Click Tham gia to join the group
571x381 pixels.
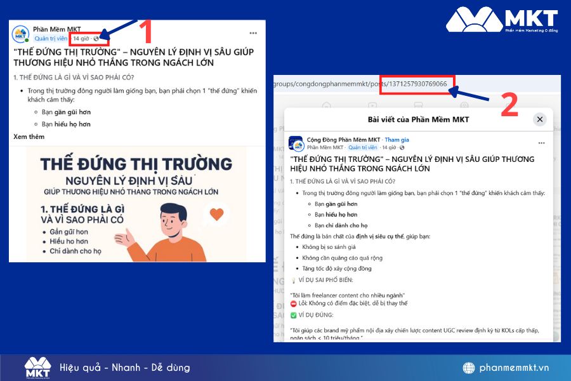397,140
